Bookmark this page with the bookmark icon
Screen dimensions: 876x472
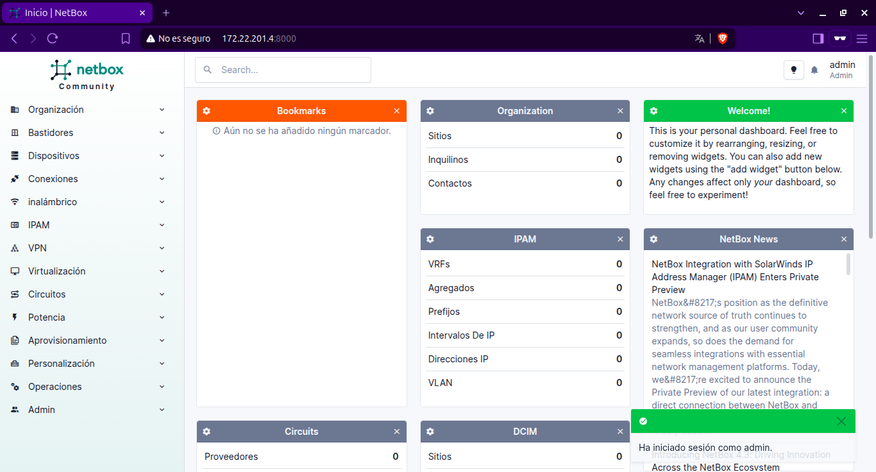coord(126,38)
